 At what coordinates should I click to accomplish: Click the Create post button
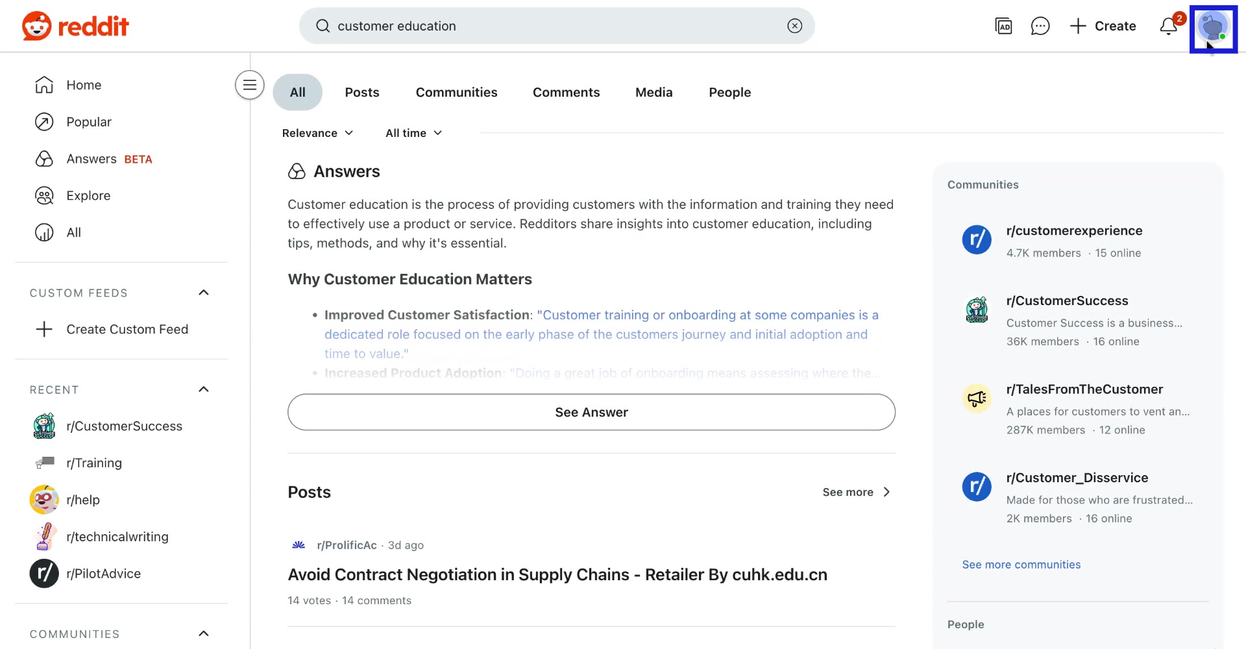tap(1103, 26)
